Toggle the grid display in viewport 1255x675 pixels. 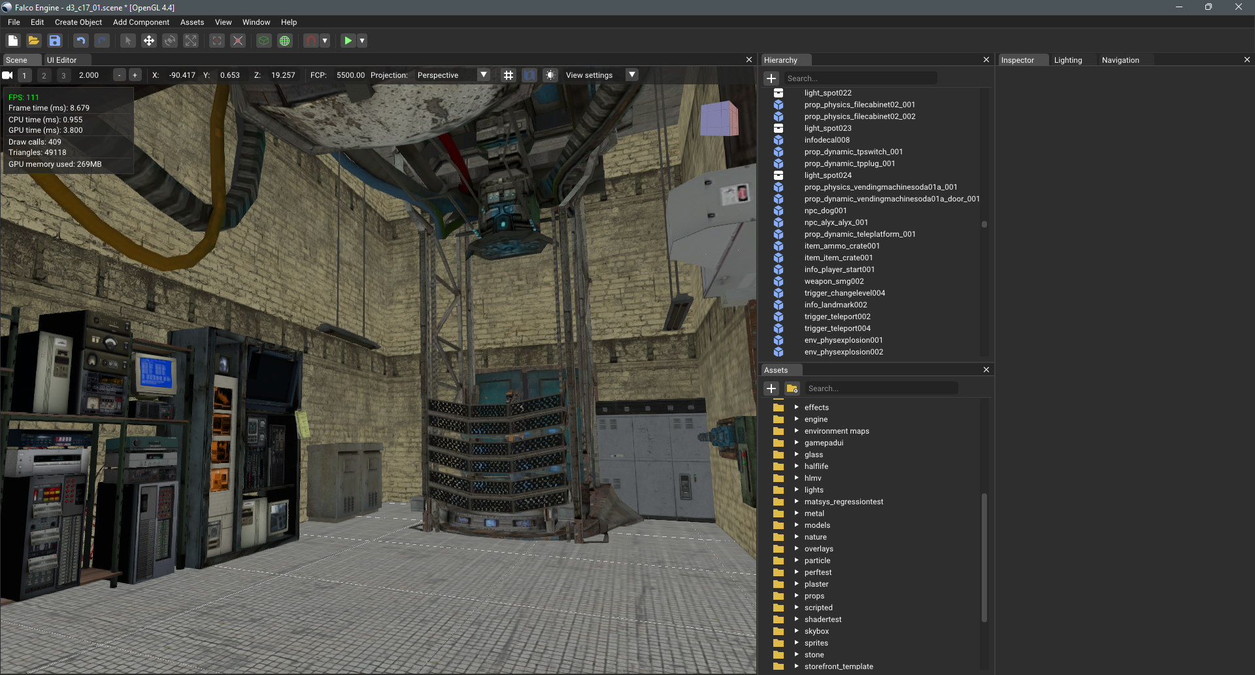pyautogui.click(x=509, y=75)
